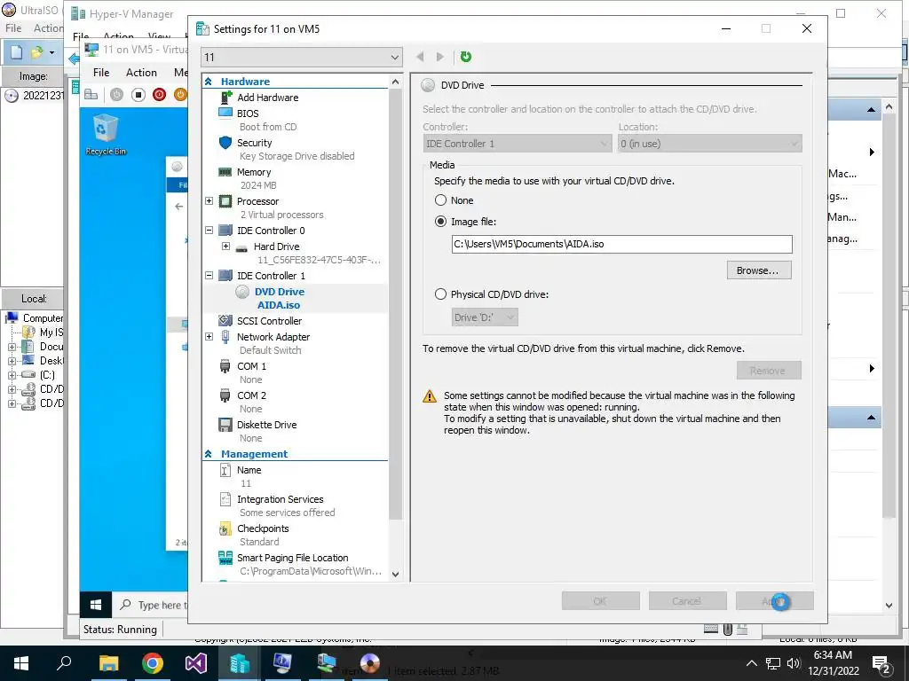
Task: Click the back navigation arrow in Settings
Action: pyautogui.click(x=420, y=57)
